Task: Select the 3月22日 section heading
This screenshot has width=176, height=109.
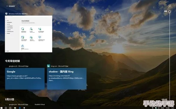Action: pos(9,99)
